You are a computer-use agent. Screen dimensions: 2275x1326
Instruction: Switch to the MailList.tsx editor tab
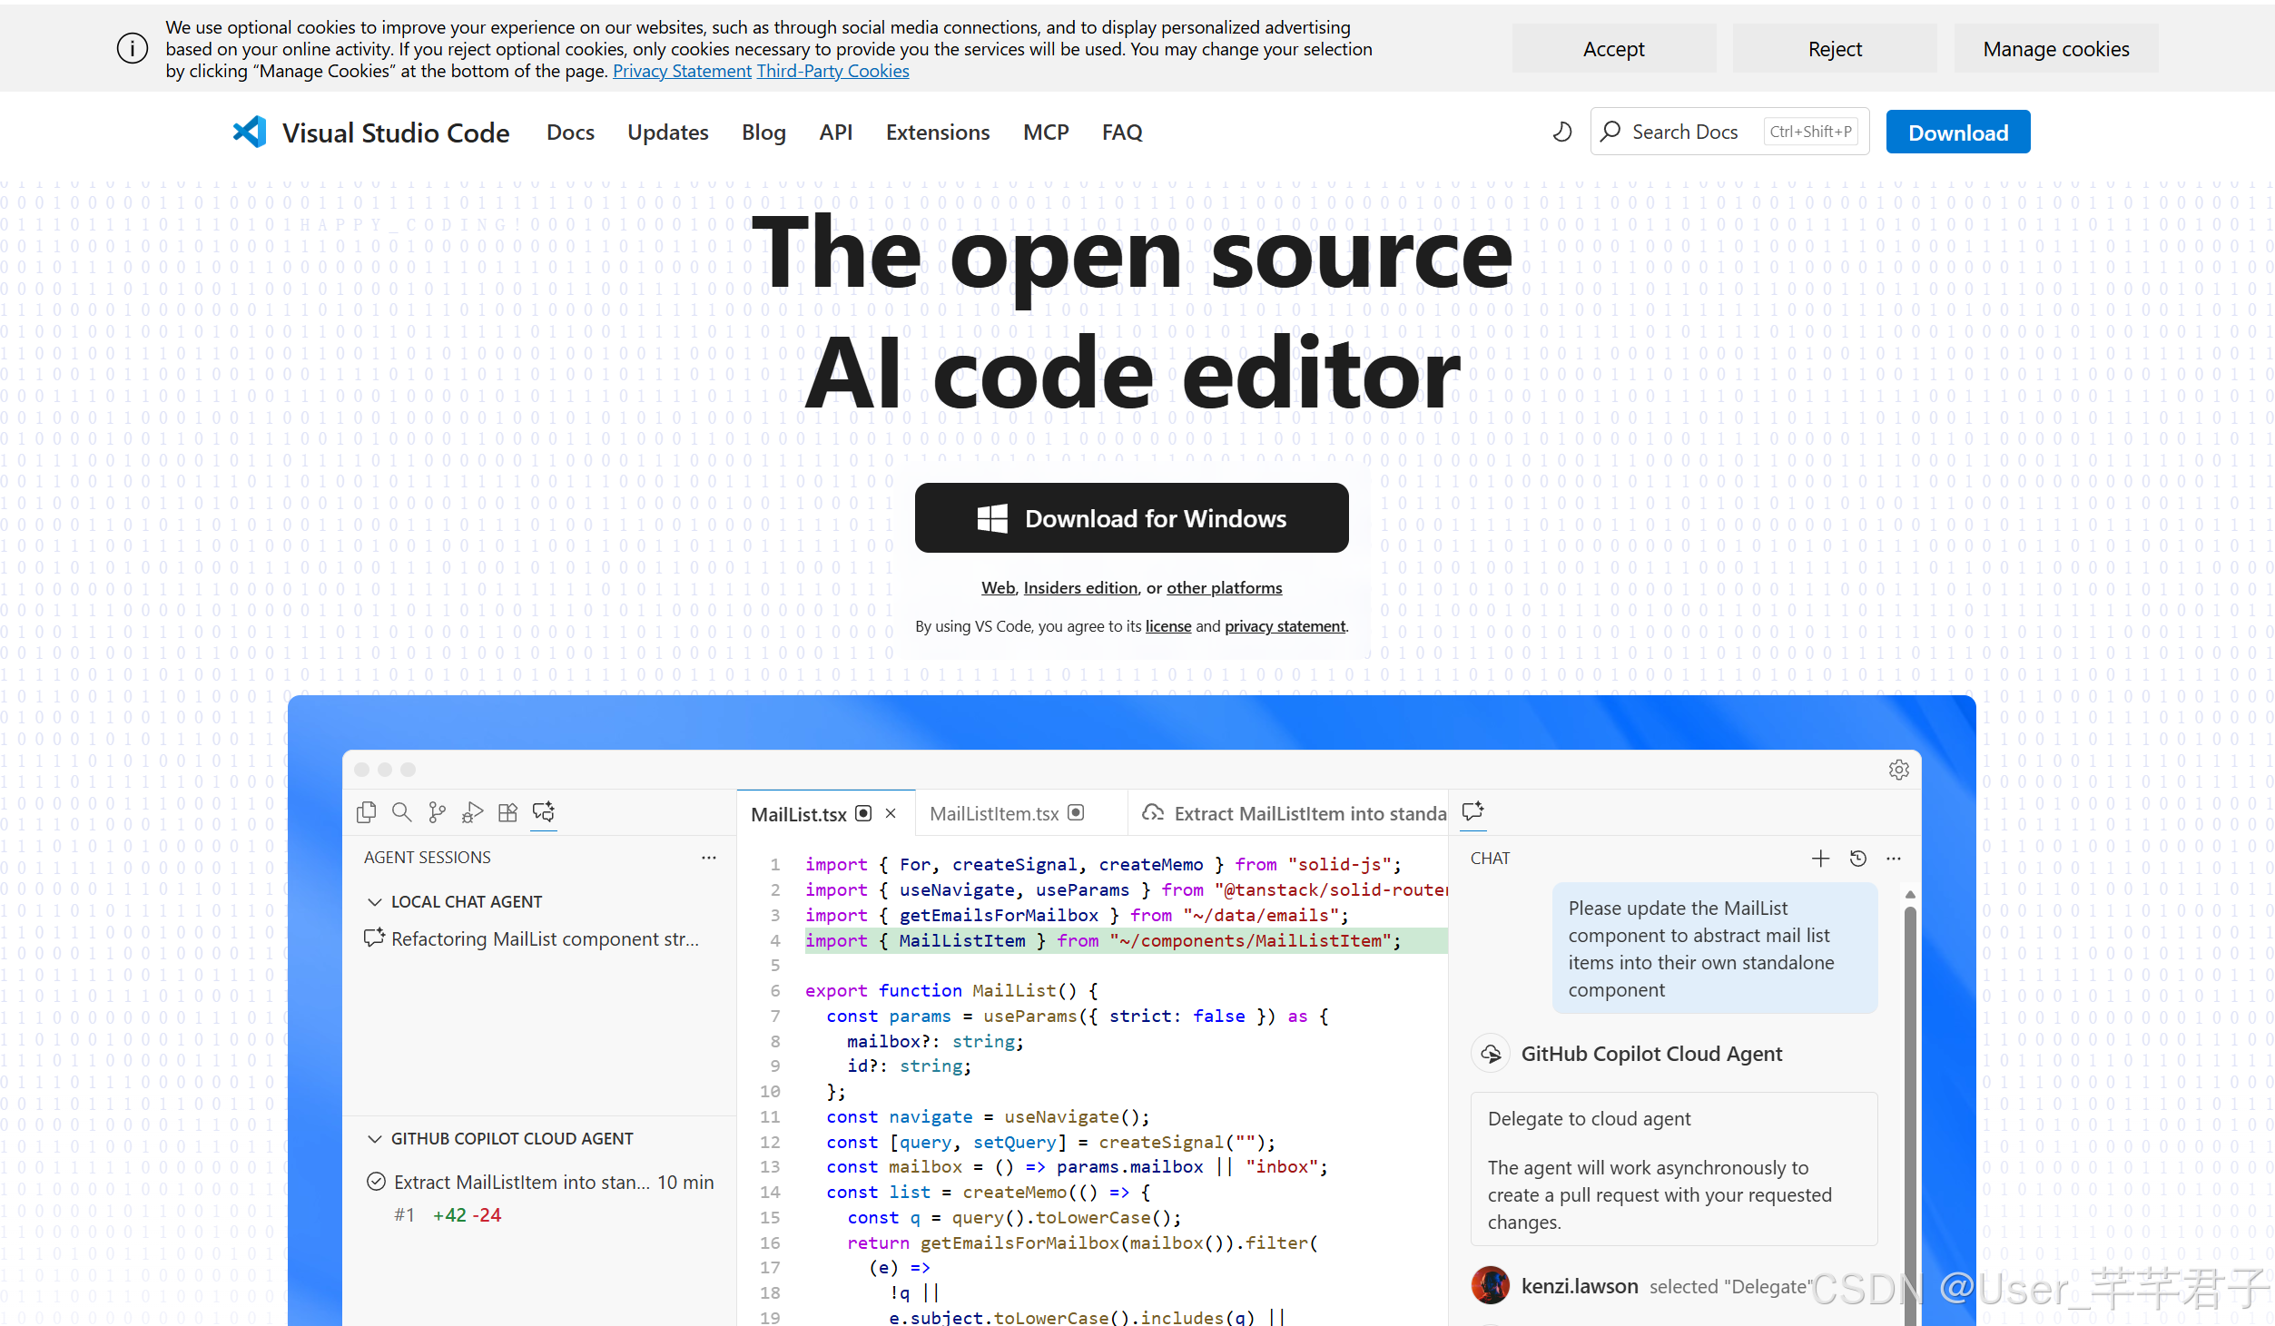pos(825,813)
